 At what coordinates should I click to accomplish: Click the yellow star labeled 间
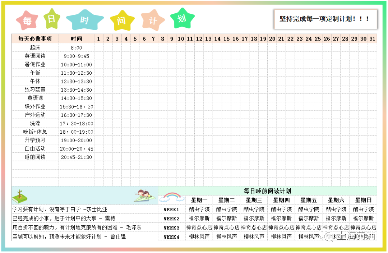[122, 20]
